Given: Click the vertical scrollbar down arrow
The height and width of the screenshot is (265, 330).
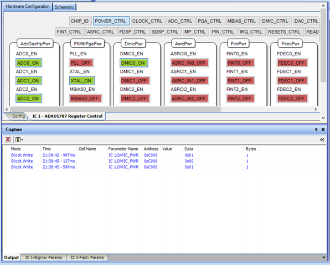Looking at the screenshot, I should (x=323, y=118).
